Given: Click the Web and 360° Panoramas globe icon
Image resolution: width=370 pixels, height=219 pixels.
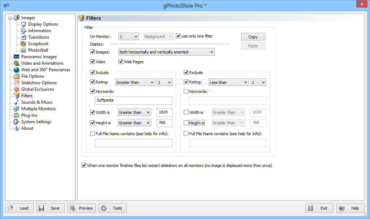Looking at the screenshot, I should coord(17,70).
